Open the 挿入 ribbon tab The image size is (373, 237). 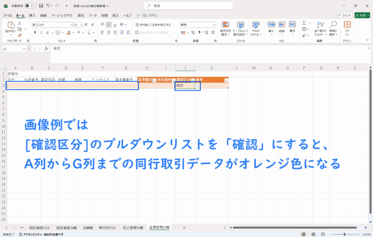(x=32, y=15)
